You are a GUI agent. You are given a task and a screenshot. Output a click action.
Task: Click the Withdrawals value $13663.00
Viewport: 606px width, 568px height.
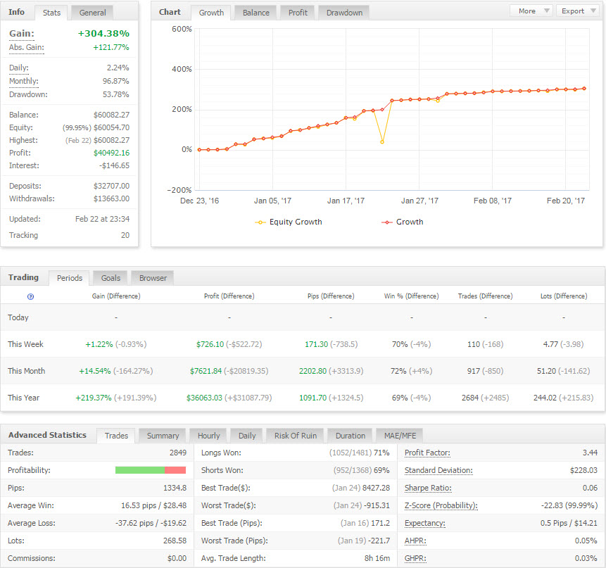pos(111,198)
